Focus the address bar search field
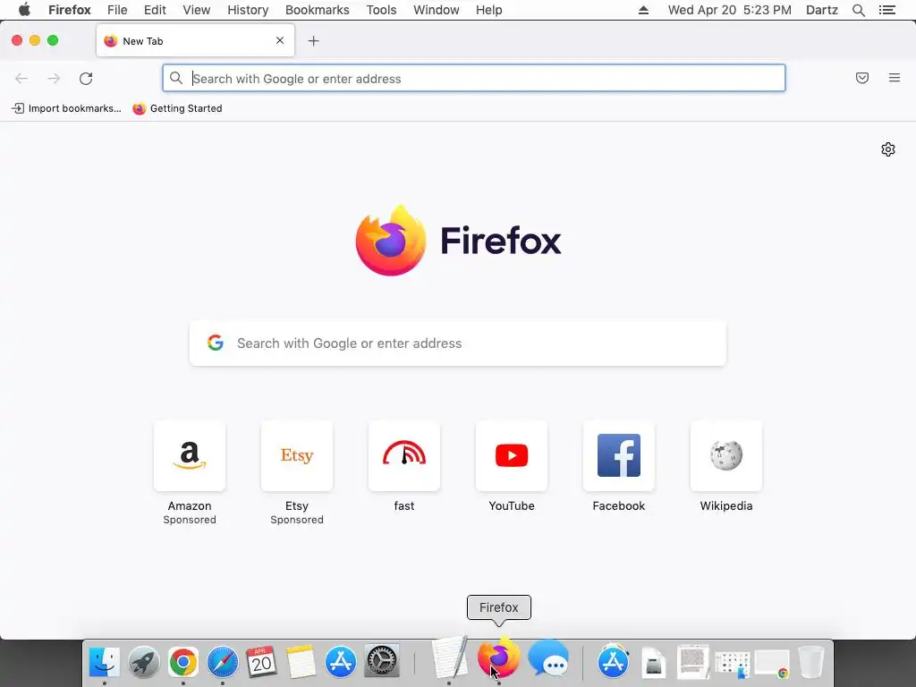 (x=474, y=79)
